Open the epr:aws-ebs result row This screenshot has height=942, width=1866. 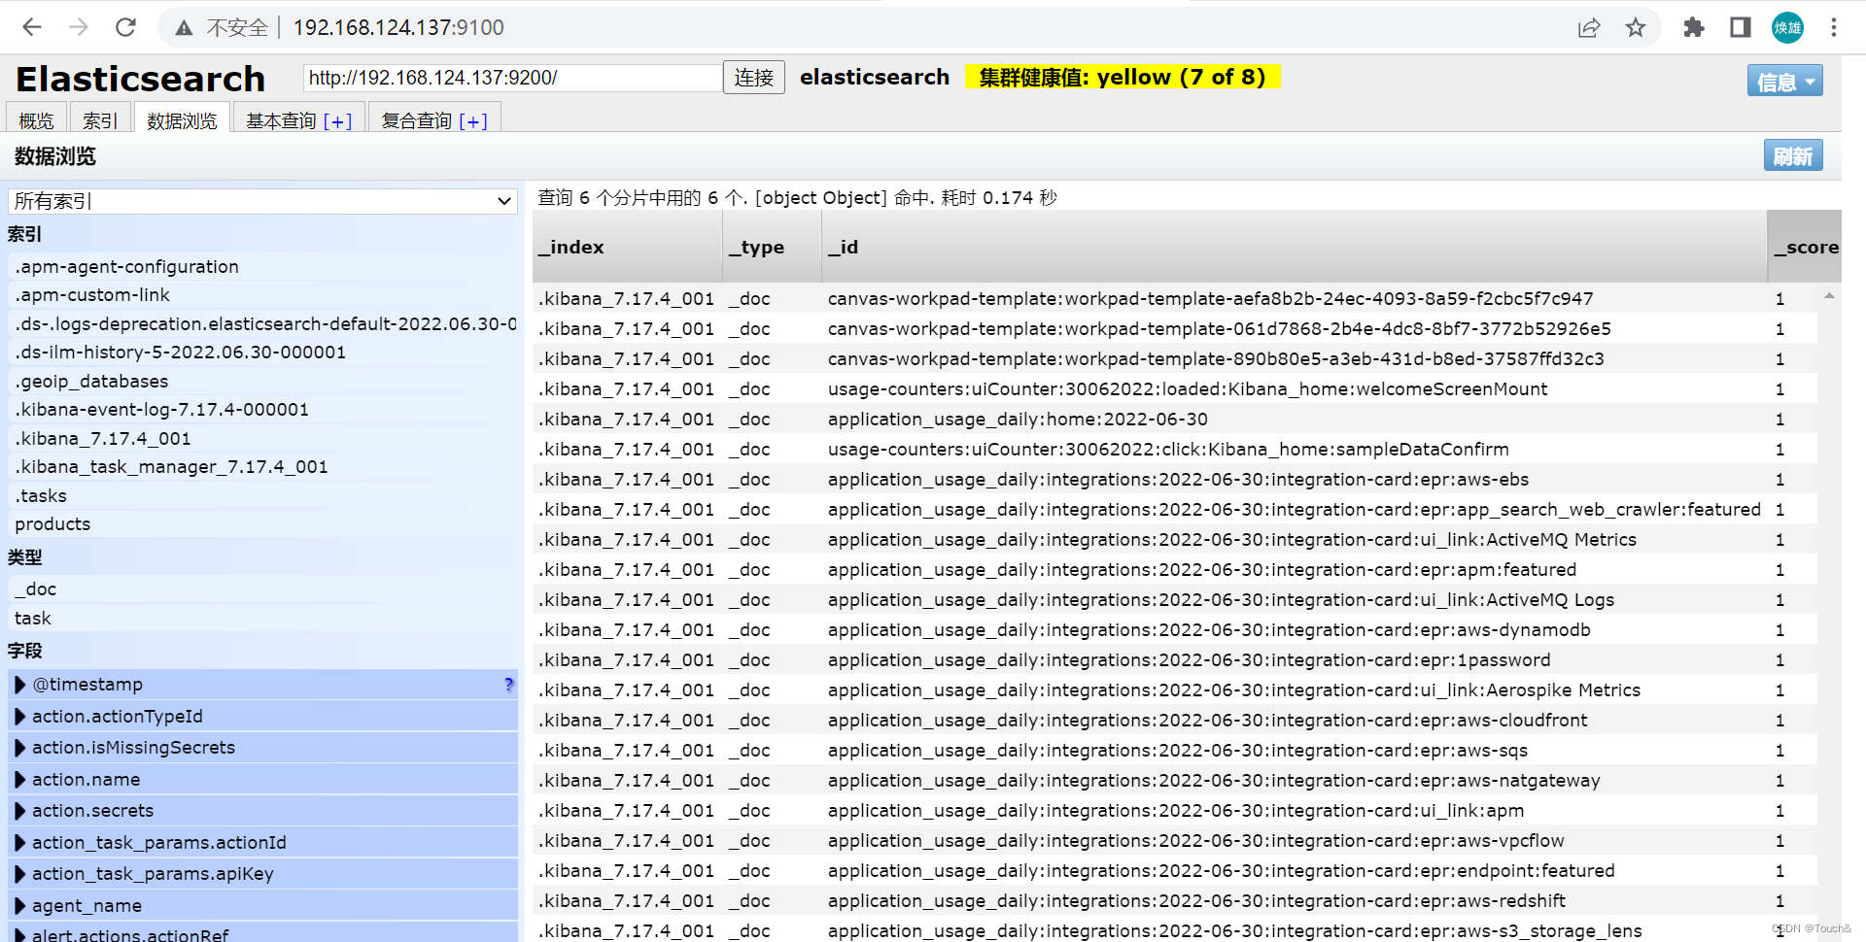(x=1175, y=479)
